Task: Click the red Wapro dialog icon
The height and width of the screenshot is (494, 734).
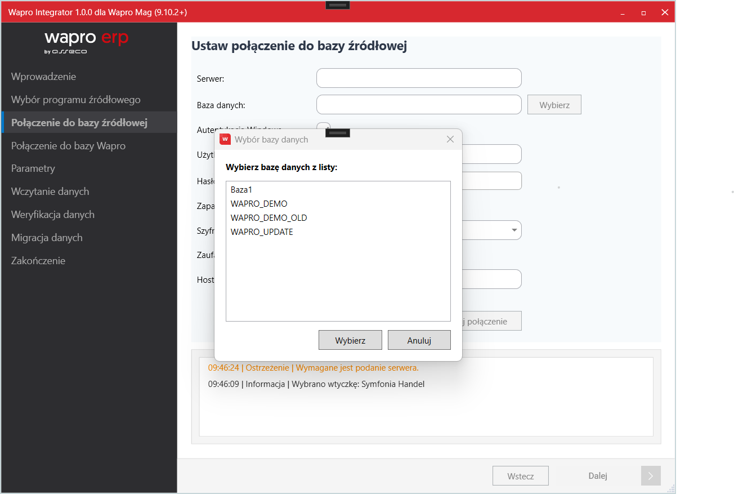Action: [225, 139]
